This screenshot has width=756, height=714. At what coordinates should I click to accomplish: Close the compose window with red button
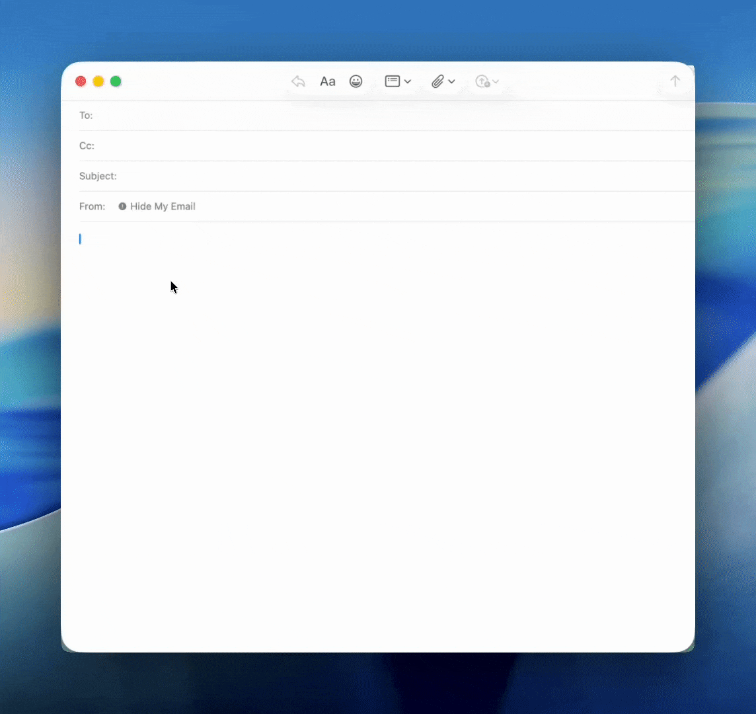click(81, 81)
